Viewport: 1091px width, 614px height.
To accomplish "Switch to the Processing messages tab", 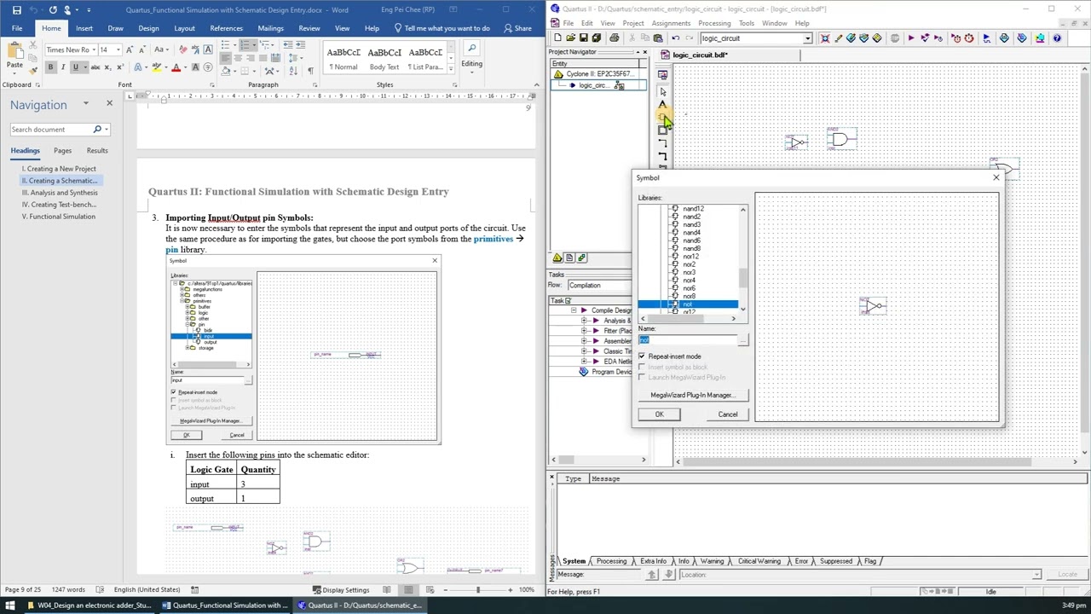I will click(x=611, y=561).
